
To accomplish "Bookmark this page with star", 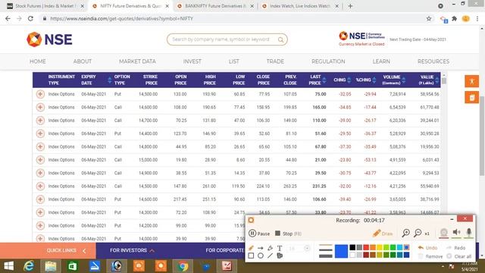I will pos(429,18).
